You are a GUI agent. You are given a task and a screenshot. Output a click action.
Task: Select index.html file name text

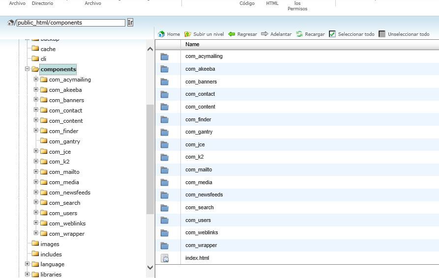(x=197, y=258)
